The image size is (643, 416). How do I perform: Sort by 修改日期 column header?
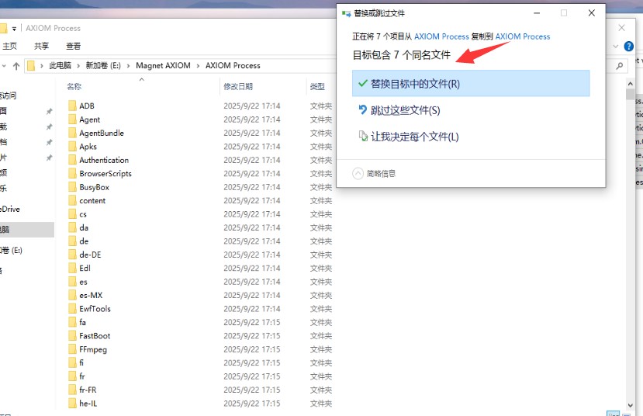[x=238, y=86]
